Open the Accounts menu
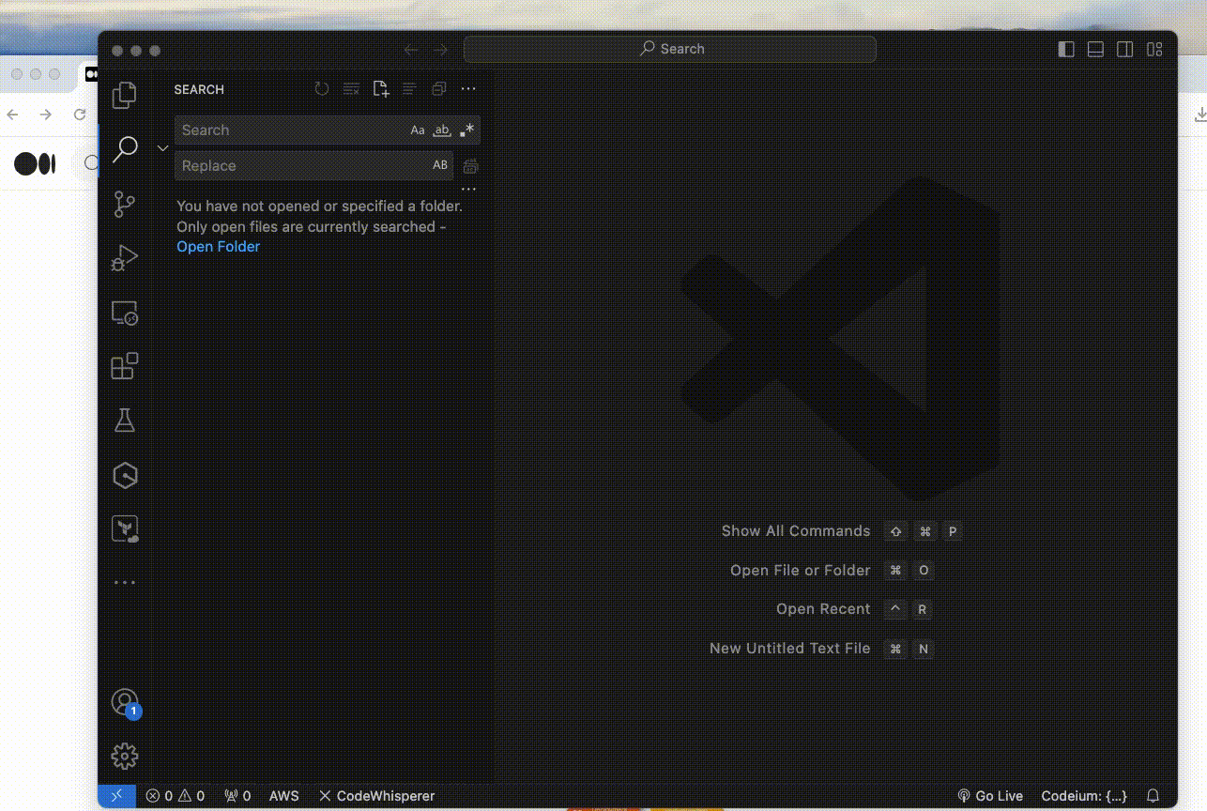This screenshot has height=811, width=1207. coord(125,702)
